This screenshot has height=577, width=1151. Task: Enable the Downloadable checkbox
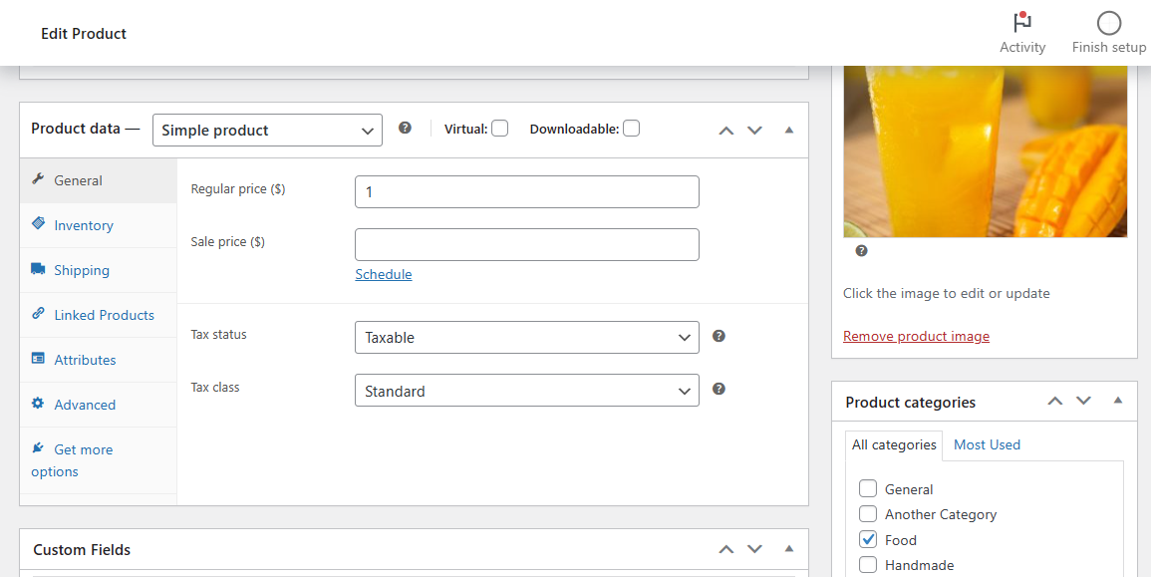tap(631, 129)
